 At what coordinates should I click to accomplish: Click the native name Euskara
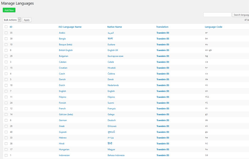(111, 44)
